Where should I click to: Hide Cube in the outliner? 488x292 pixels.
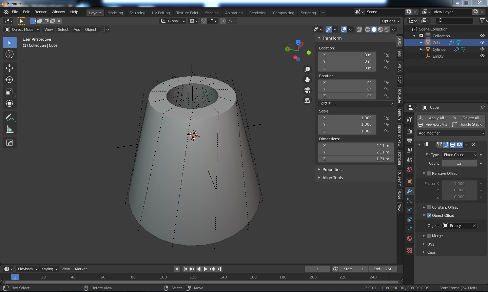pos(482,42)
